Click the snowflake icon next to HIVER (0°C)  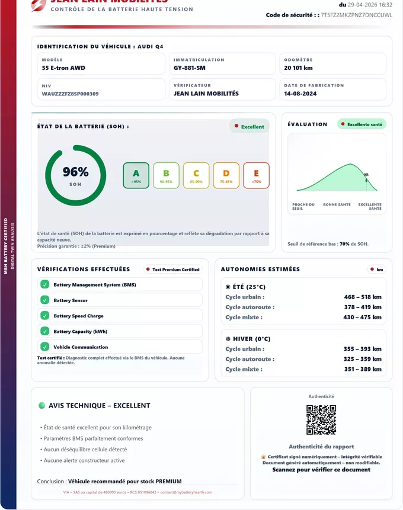228,339
